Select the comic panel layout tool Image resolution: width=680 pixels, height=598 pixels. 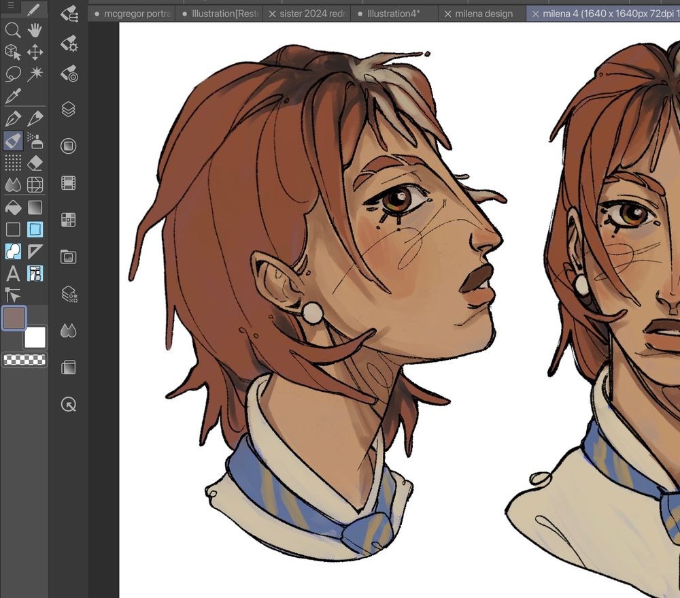point(35,273)
